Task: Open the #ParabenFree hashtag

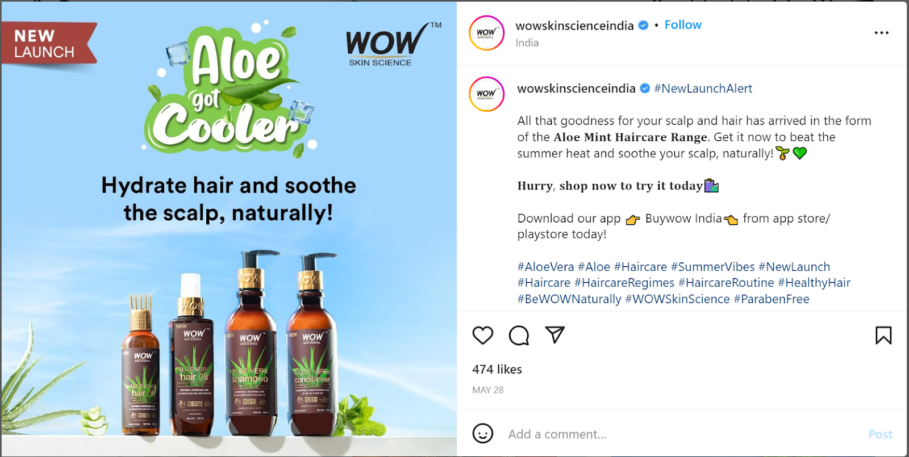Action: (x=772, y=299)
